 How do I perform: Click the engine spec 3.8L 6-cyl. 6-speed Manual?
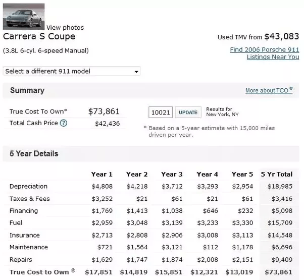tap(46, 51)
